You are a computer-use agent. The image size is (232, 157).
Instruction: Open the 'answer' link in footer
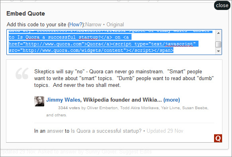coord(55,131)
